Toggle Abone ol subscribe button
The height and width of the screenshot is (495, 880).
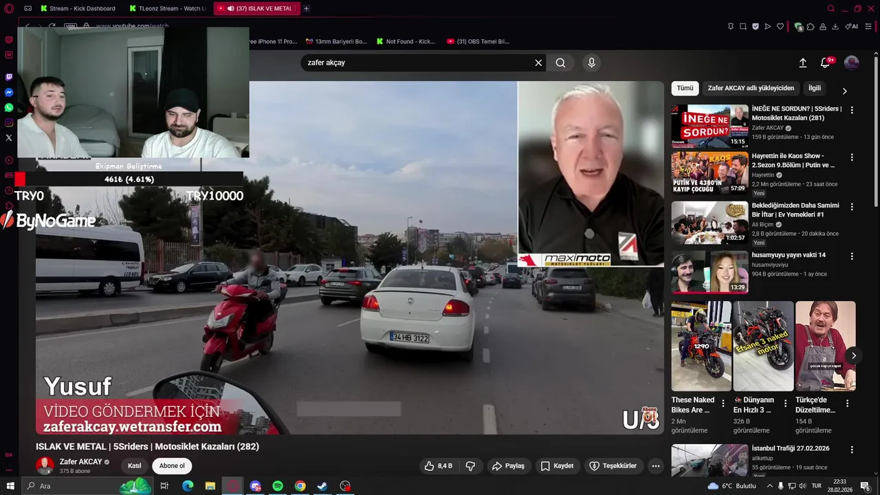(172, 465)
